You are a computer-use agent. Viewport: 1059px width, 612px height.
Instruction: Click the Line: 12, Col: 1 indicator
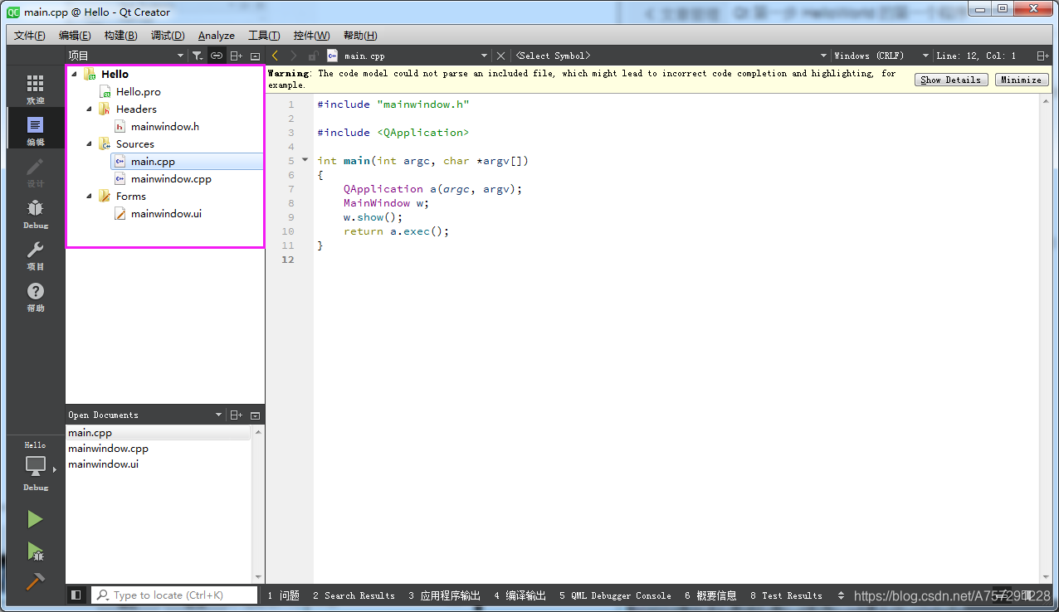(x=976, y=56)
